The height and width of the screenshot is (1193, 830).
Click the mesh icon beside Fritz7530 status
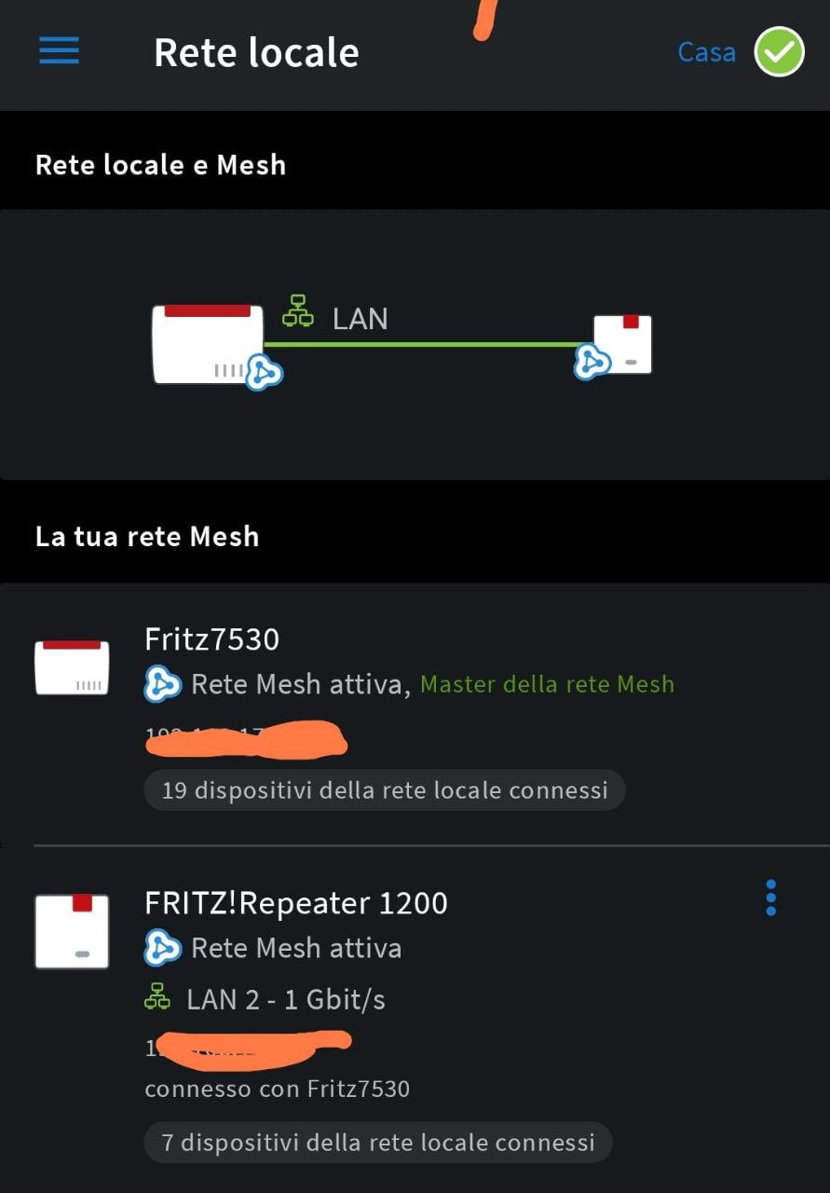coord(162,684)
